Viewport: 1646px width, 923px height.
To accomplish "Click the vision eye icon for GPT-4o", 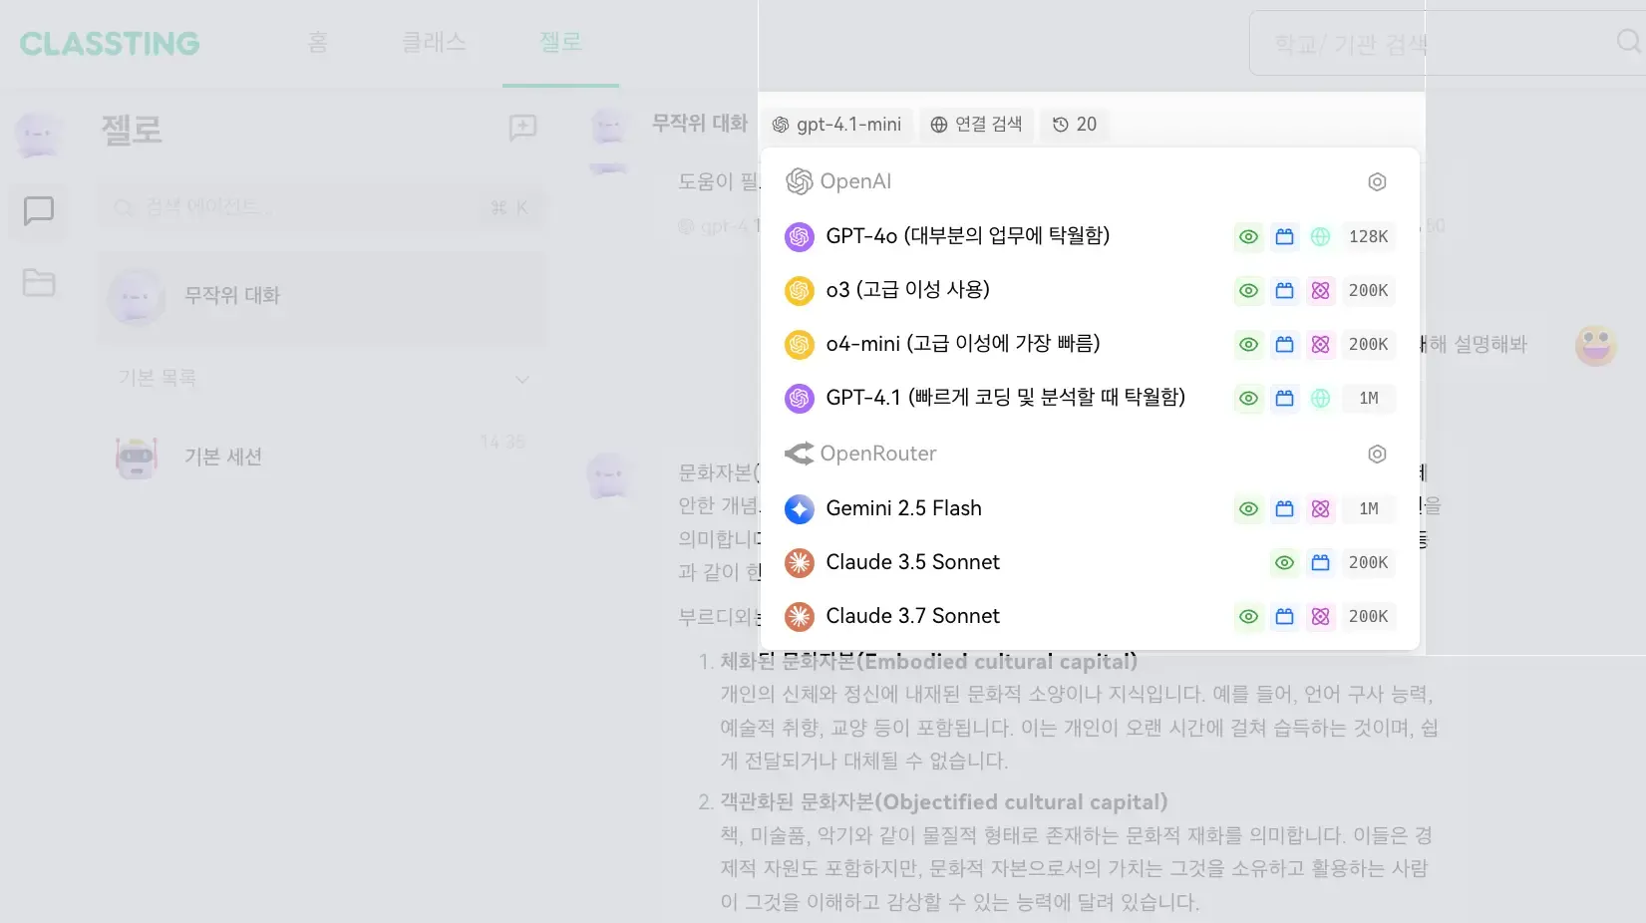I will (1248, 236).
